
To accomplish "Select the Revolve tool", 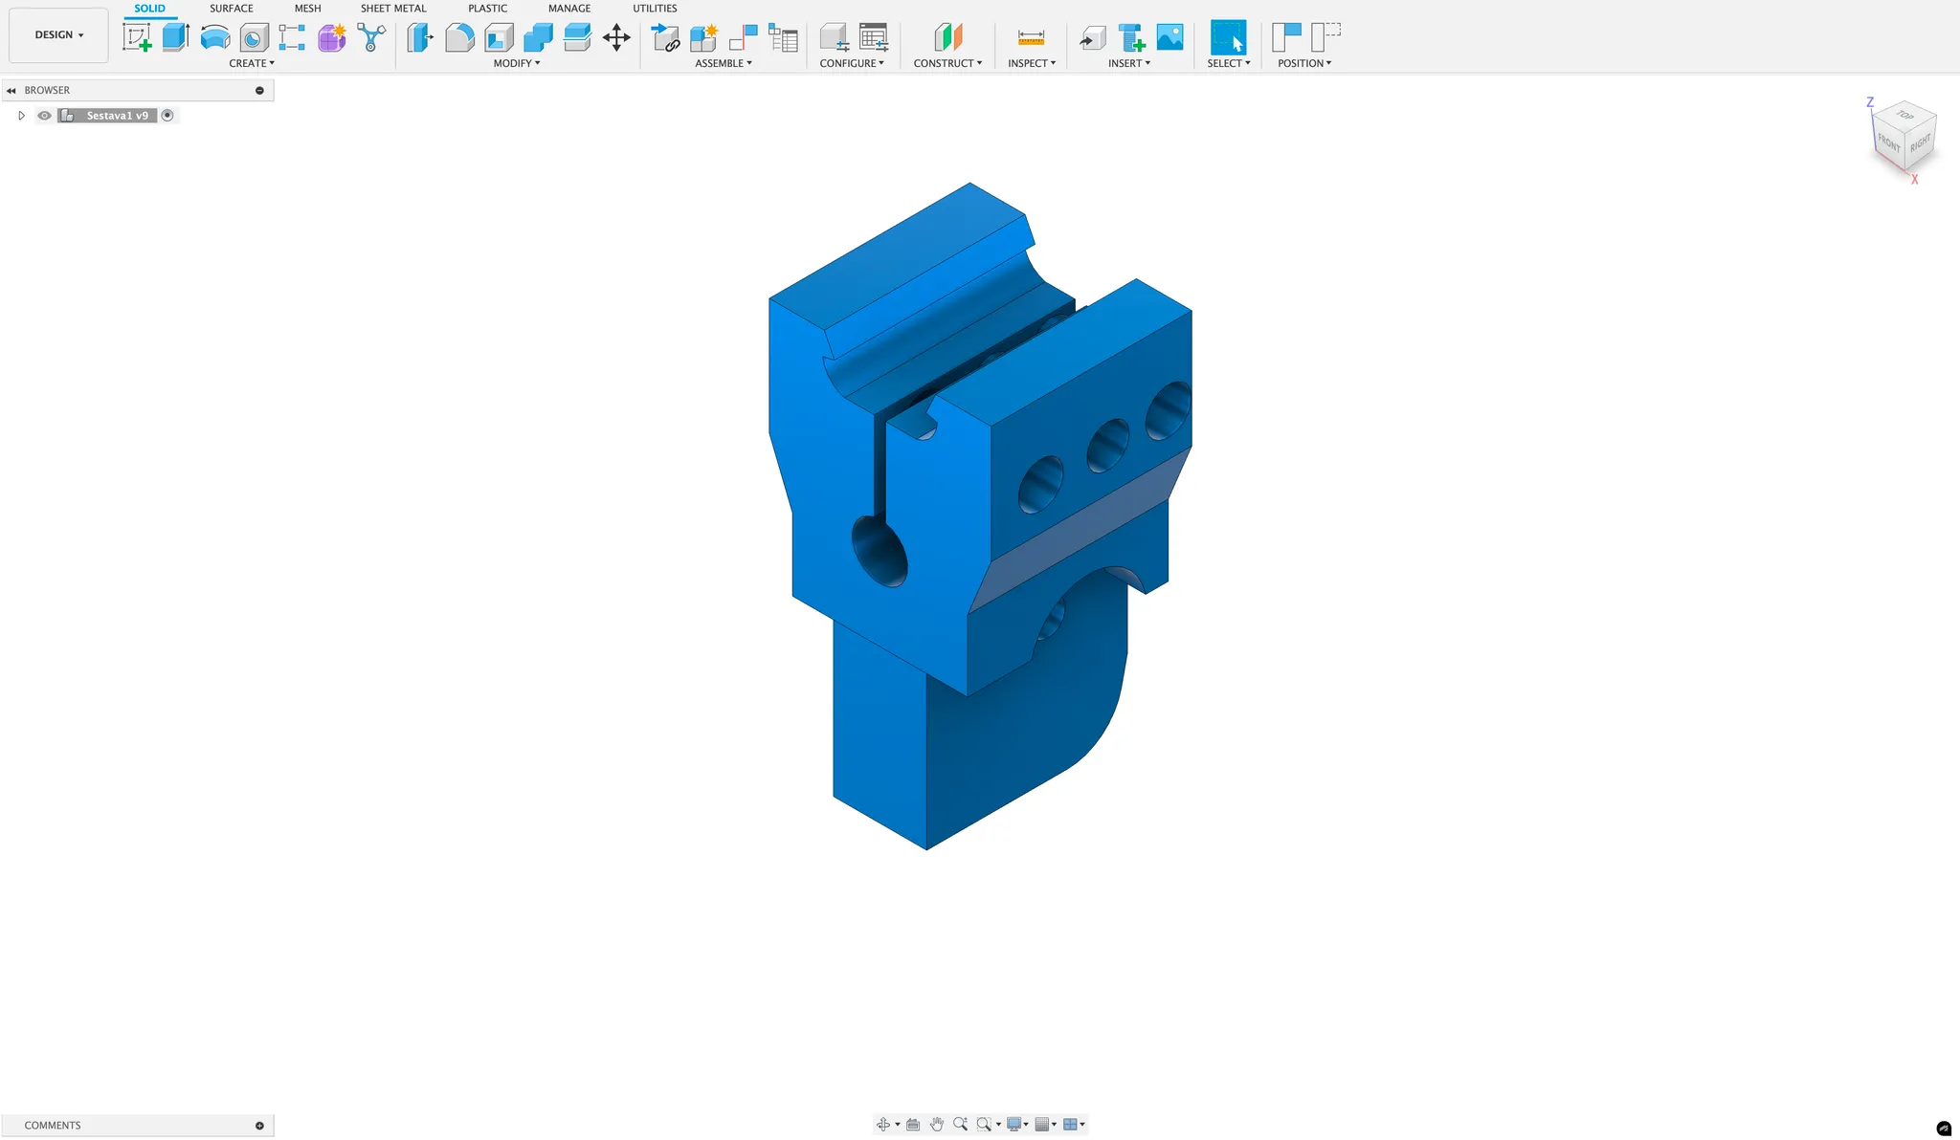I will [214, 38].
